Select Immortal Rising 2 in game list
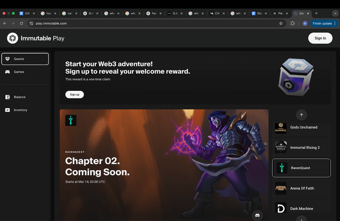 301,148
